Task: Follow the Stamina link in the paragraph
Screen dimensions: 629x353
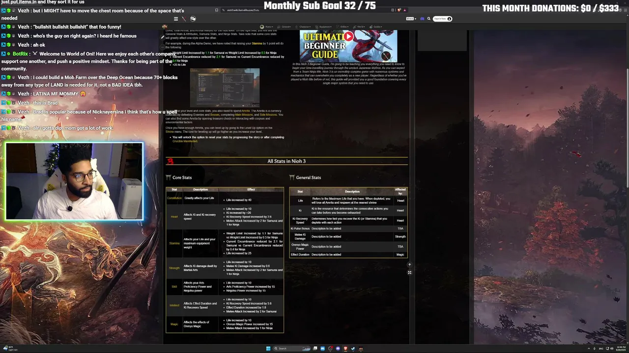Action: tap(257, 44)
